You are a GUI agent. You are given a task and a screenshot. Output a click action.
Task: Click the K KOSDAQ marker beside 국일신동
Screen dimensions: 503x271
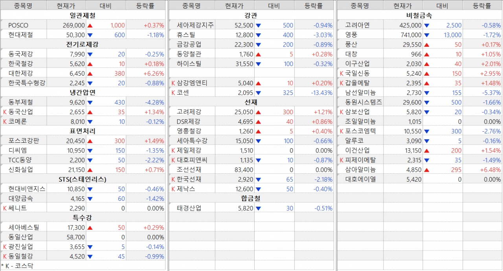coord(342,73)
